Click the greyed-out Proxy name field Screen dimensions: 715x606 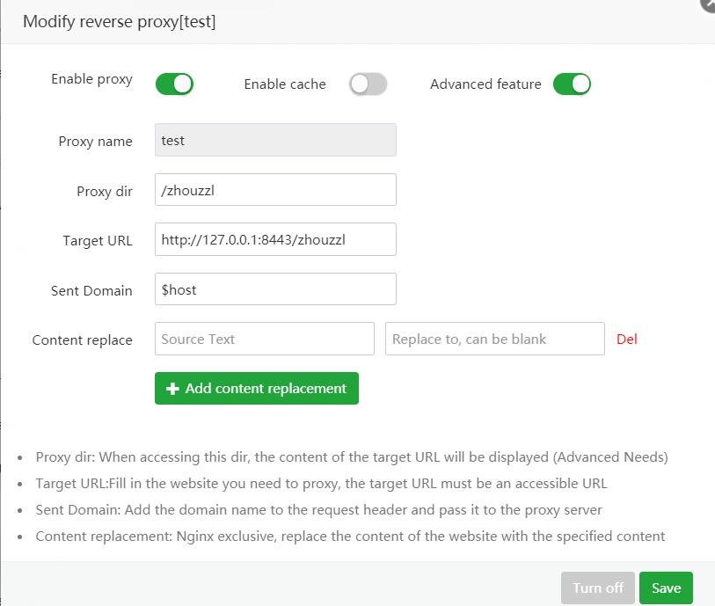[x=275, y=141]
